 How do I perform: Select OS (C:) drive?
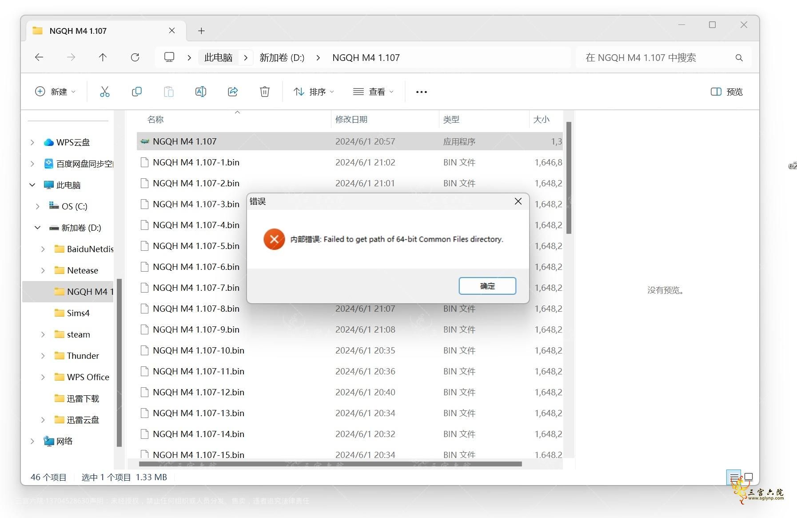click(x=68, y=206)
